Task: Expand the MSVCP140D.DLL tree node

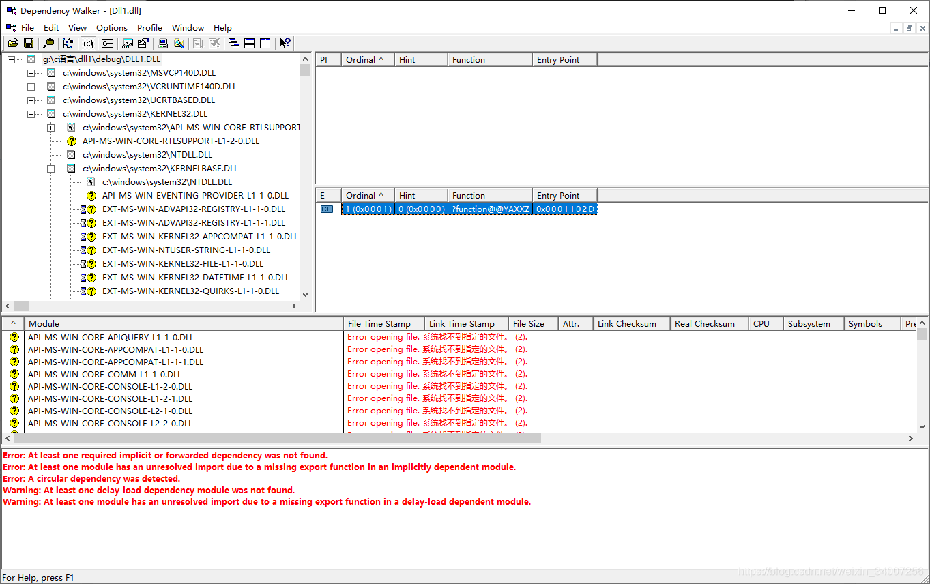Action: [x=31, y=73]
